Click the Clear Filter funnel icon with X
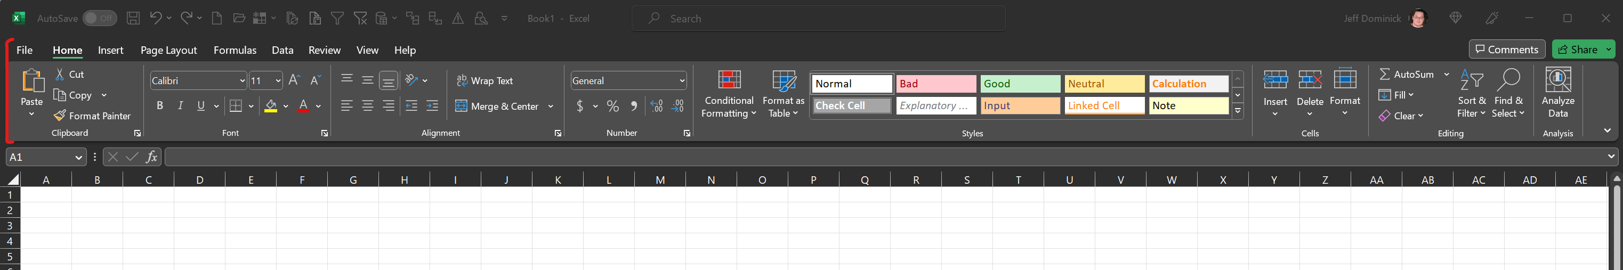The image size is (1623, 270). click(360, 18)
